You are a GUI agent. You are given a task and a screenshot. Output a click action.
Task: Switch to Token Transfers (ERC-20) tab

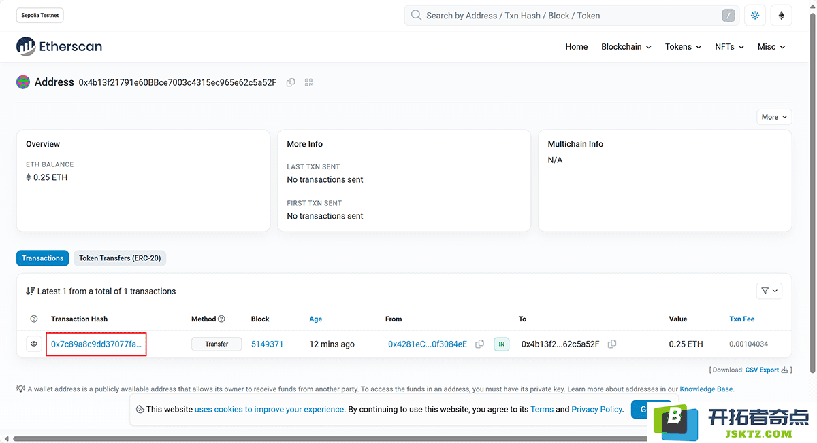pyautogui.click(x=120, y=258)
